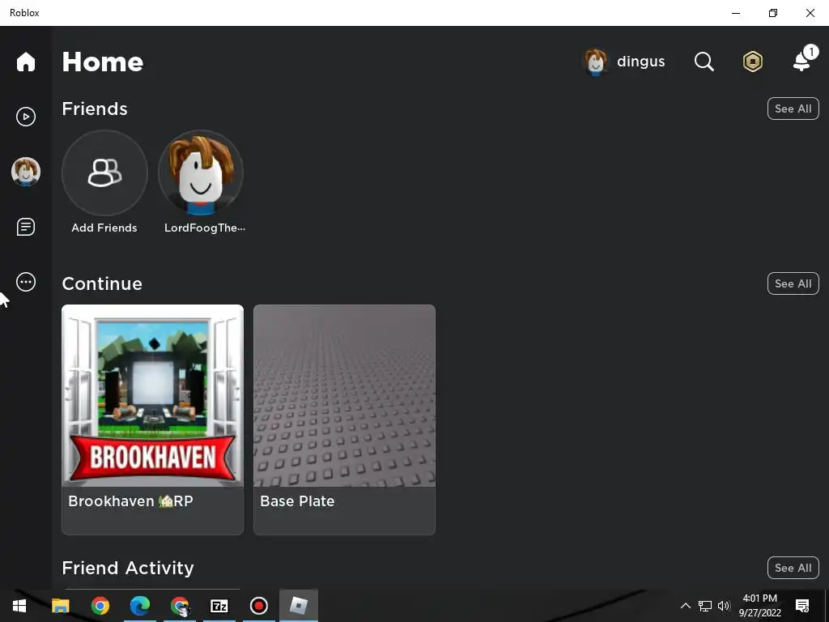Click See All next to Friend Activity
This screenshot has width=829, height=622.
793,568
